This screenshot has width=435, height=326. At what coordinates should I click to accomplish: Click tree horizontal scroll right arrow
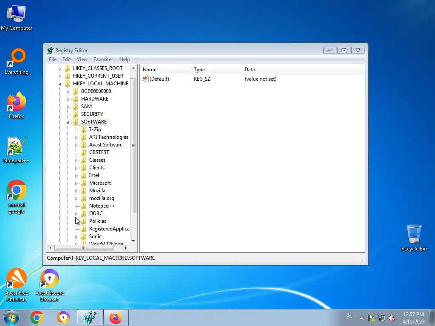click(126, 248)
